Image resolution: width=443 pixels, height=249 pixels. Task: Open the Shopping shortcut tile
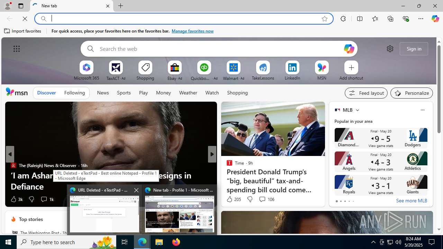(145, 71)
